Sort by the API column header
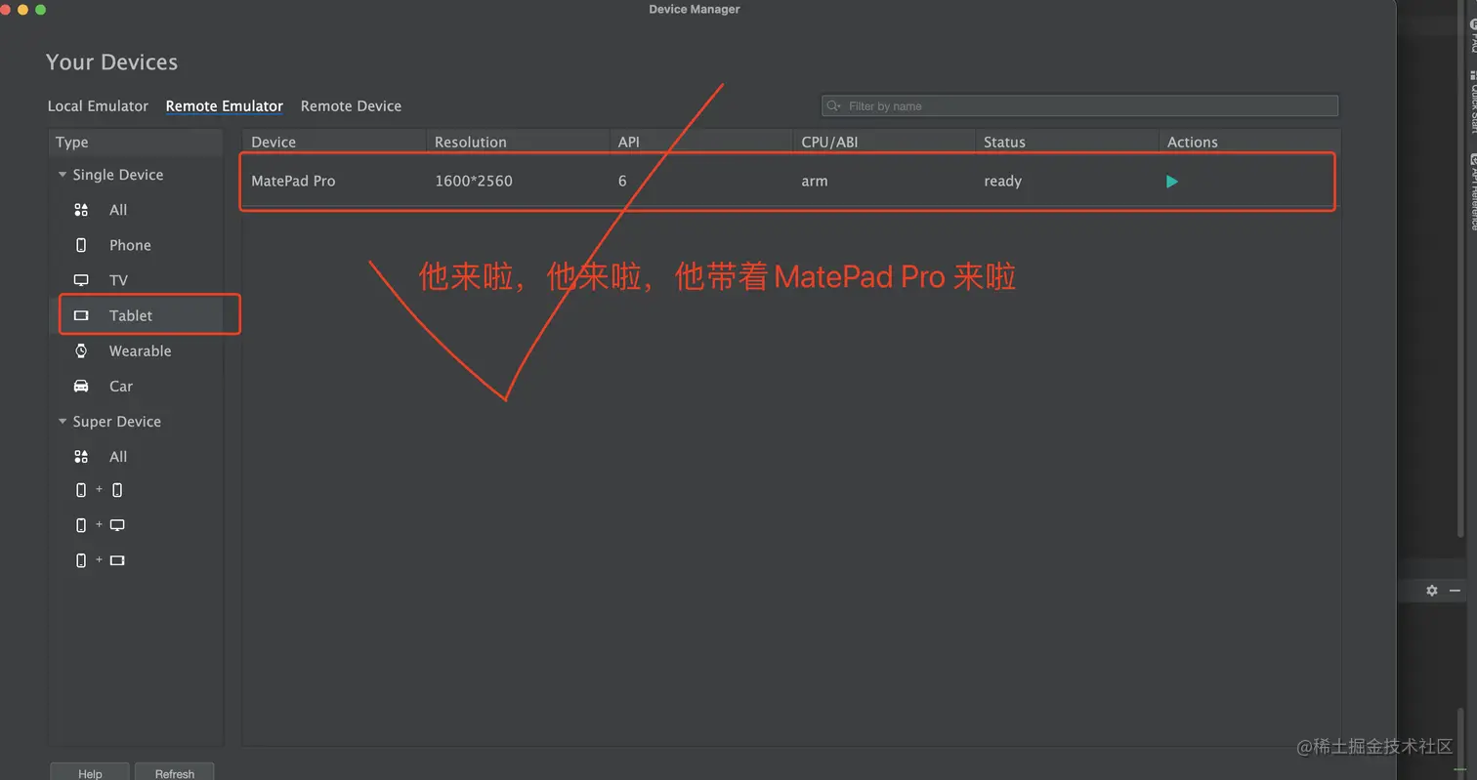Screen dimensions: 1477x780 click(701, 142)
